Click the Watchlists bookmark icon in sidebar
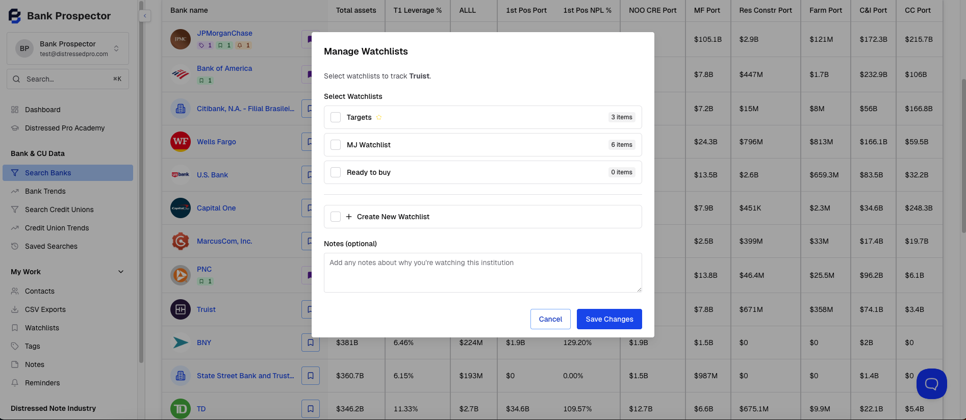The image size is (966, 420). [x=15, y=328]
